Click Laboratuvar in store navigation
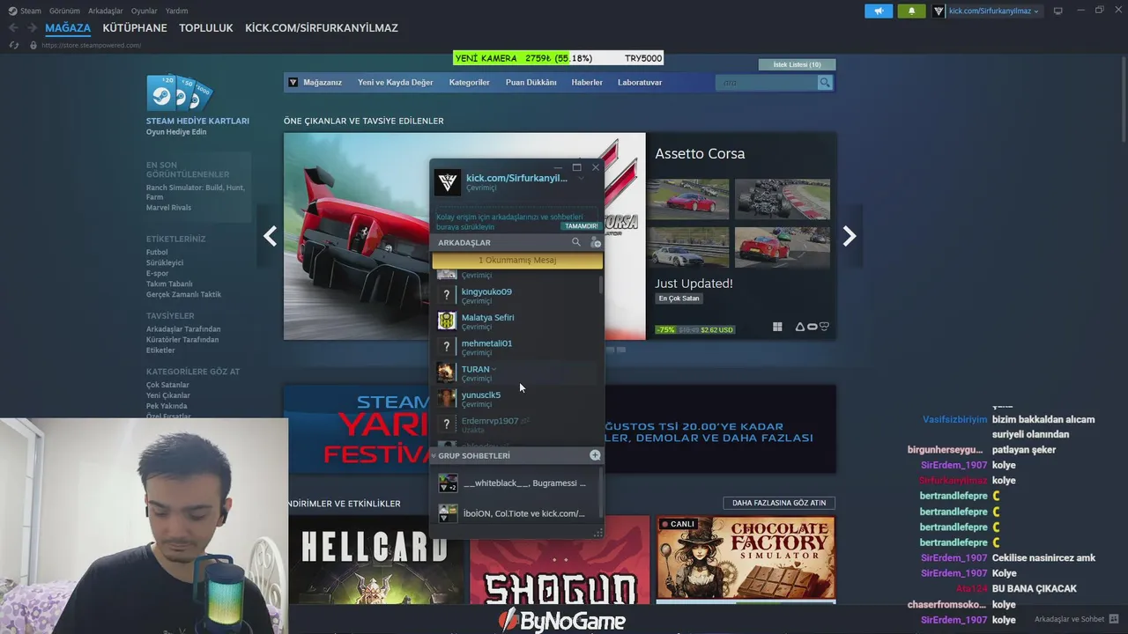 (x=640, y=82)
